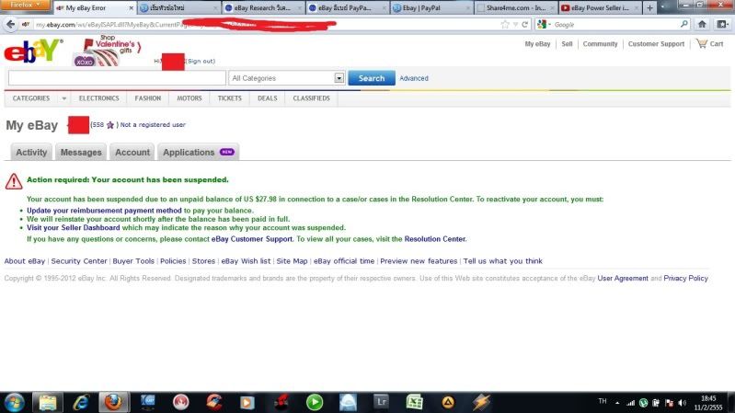The height and width of the screenshot is (413, 735).
Task: Open the Sell link
Action: coord(567,43)
